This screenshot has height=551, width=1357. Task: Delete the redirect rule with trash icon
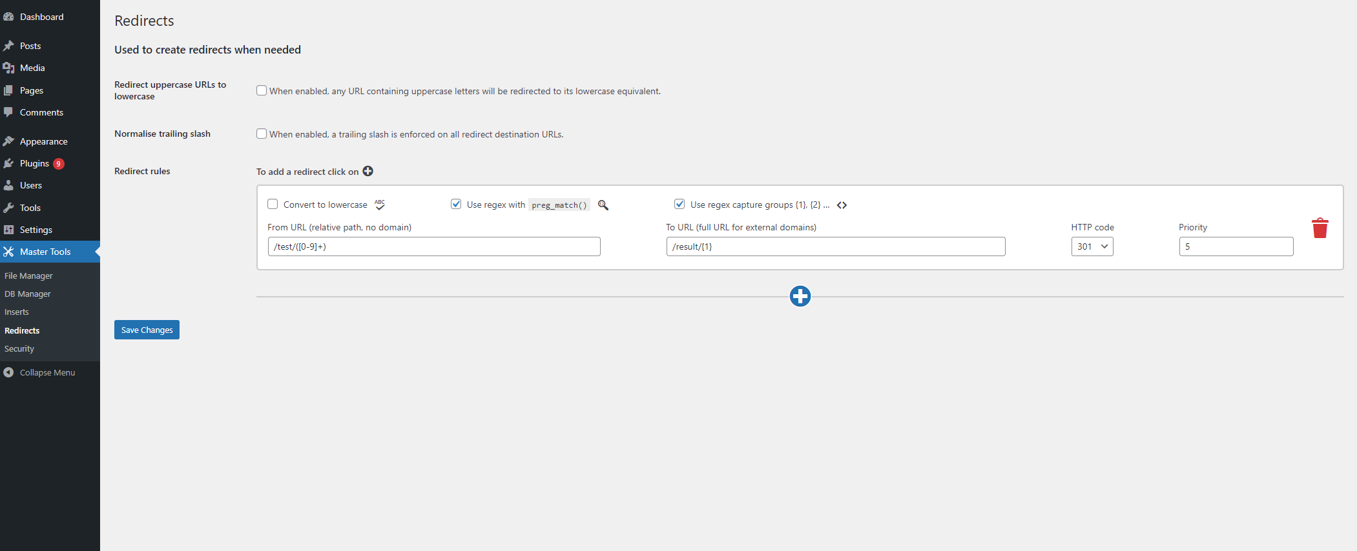(1320, 228)
